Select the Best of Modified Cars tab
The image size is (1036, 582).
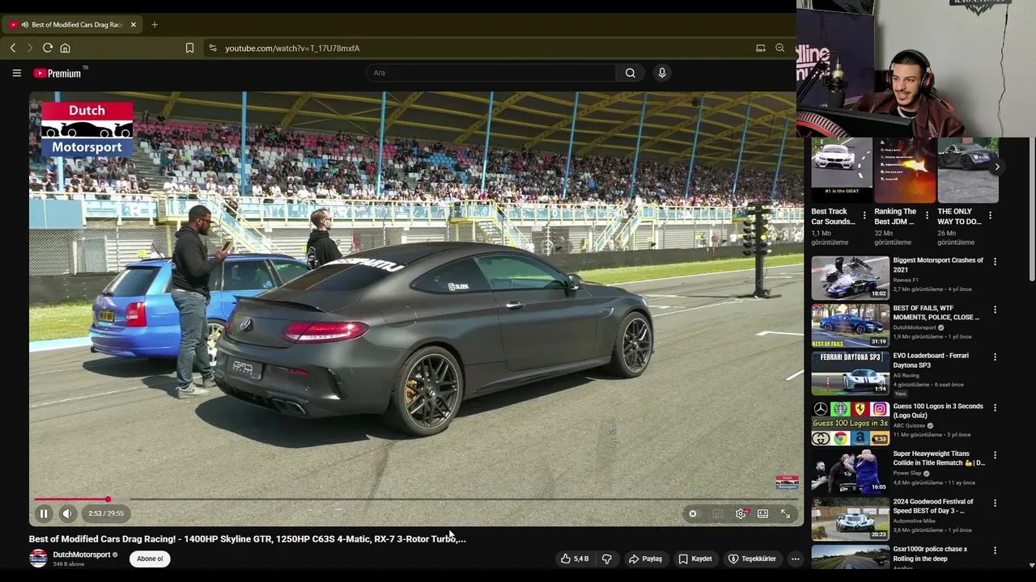[x=73, y=24]
